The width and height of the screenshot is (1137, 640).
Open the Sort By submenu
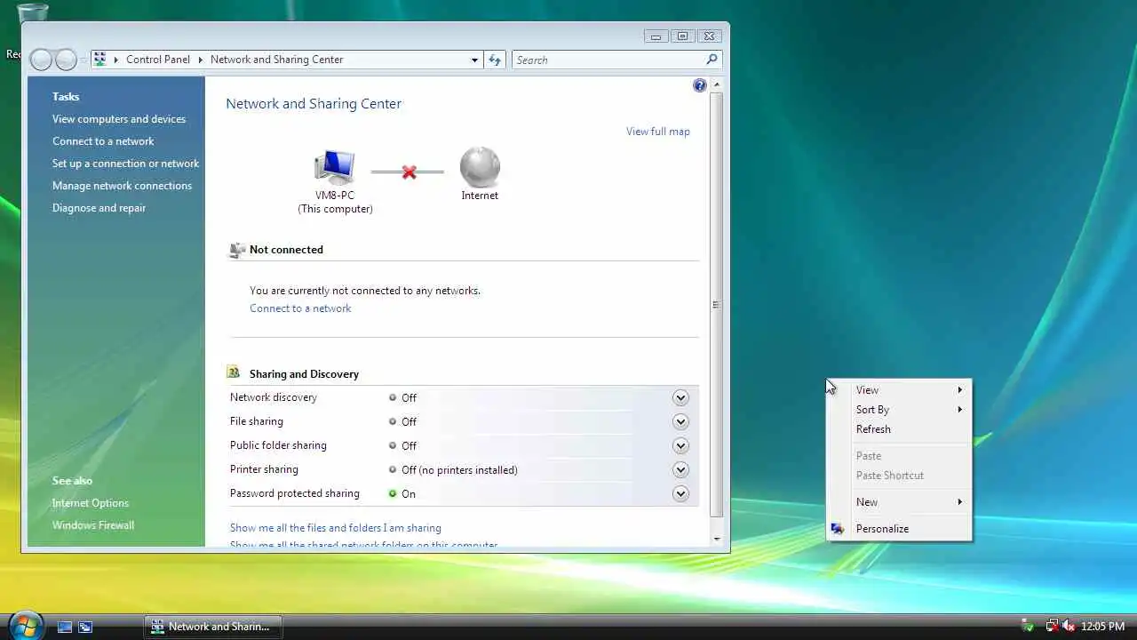tap(899, 410)
